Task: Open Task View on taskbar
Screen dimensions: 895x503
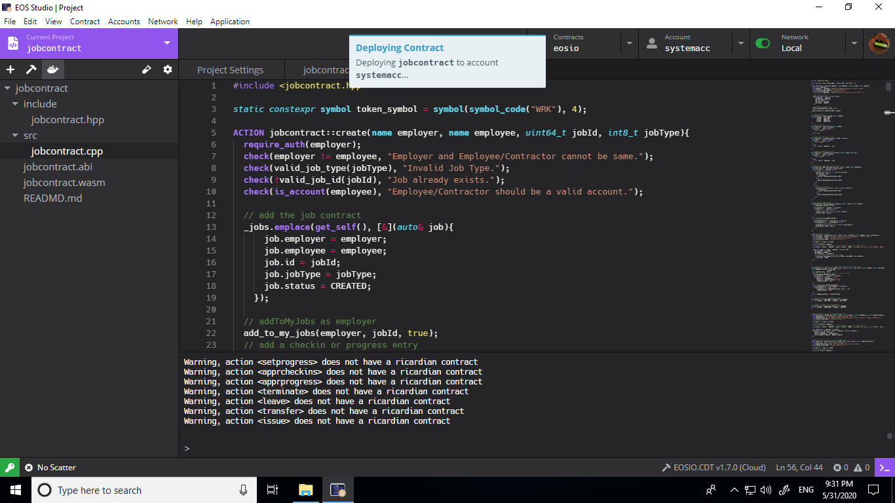Action: pyautogui.click(x=273, y=490)
